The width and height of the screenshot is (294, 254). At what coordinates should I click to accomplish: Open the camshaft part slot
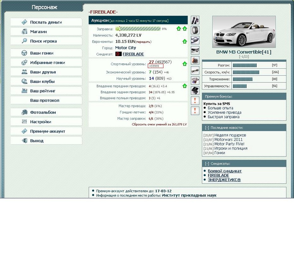point(195,71)
